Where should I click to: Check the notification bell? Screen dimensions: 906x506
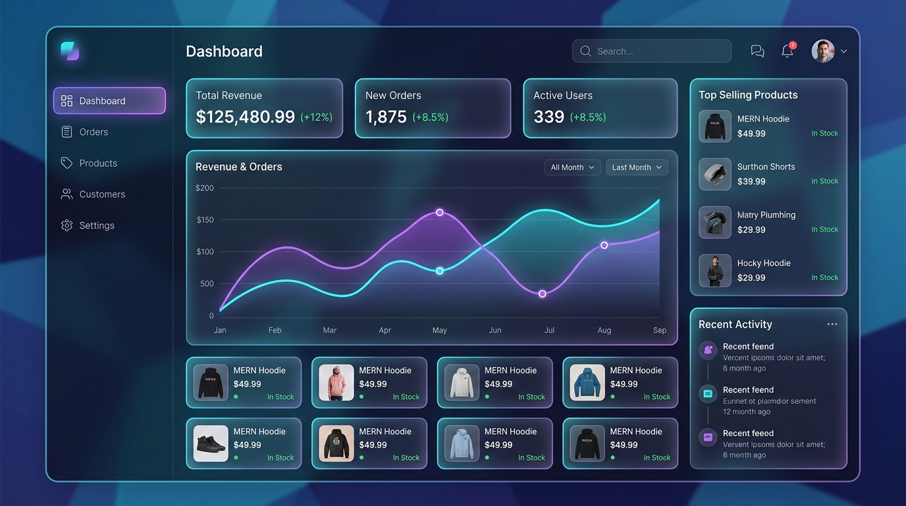[x=787, y=51]
